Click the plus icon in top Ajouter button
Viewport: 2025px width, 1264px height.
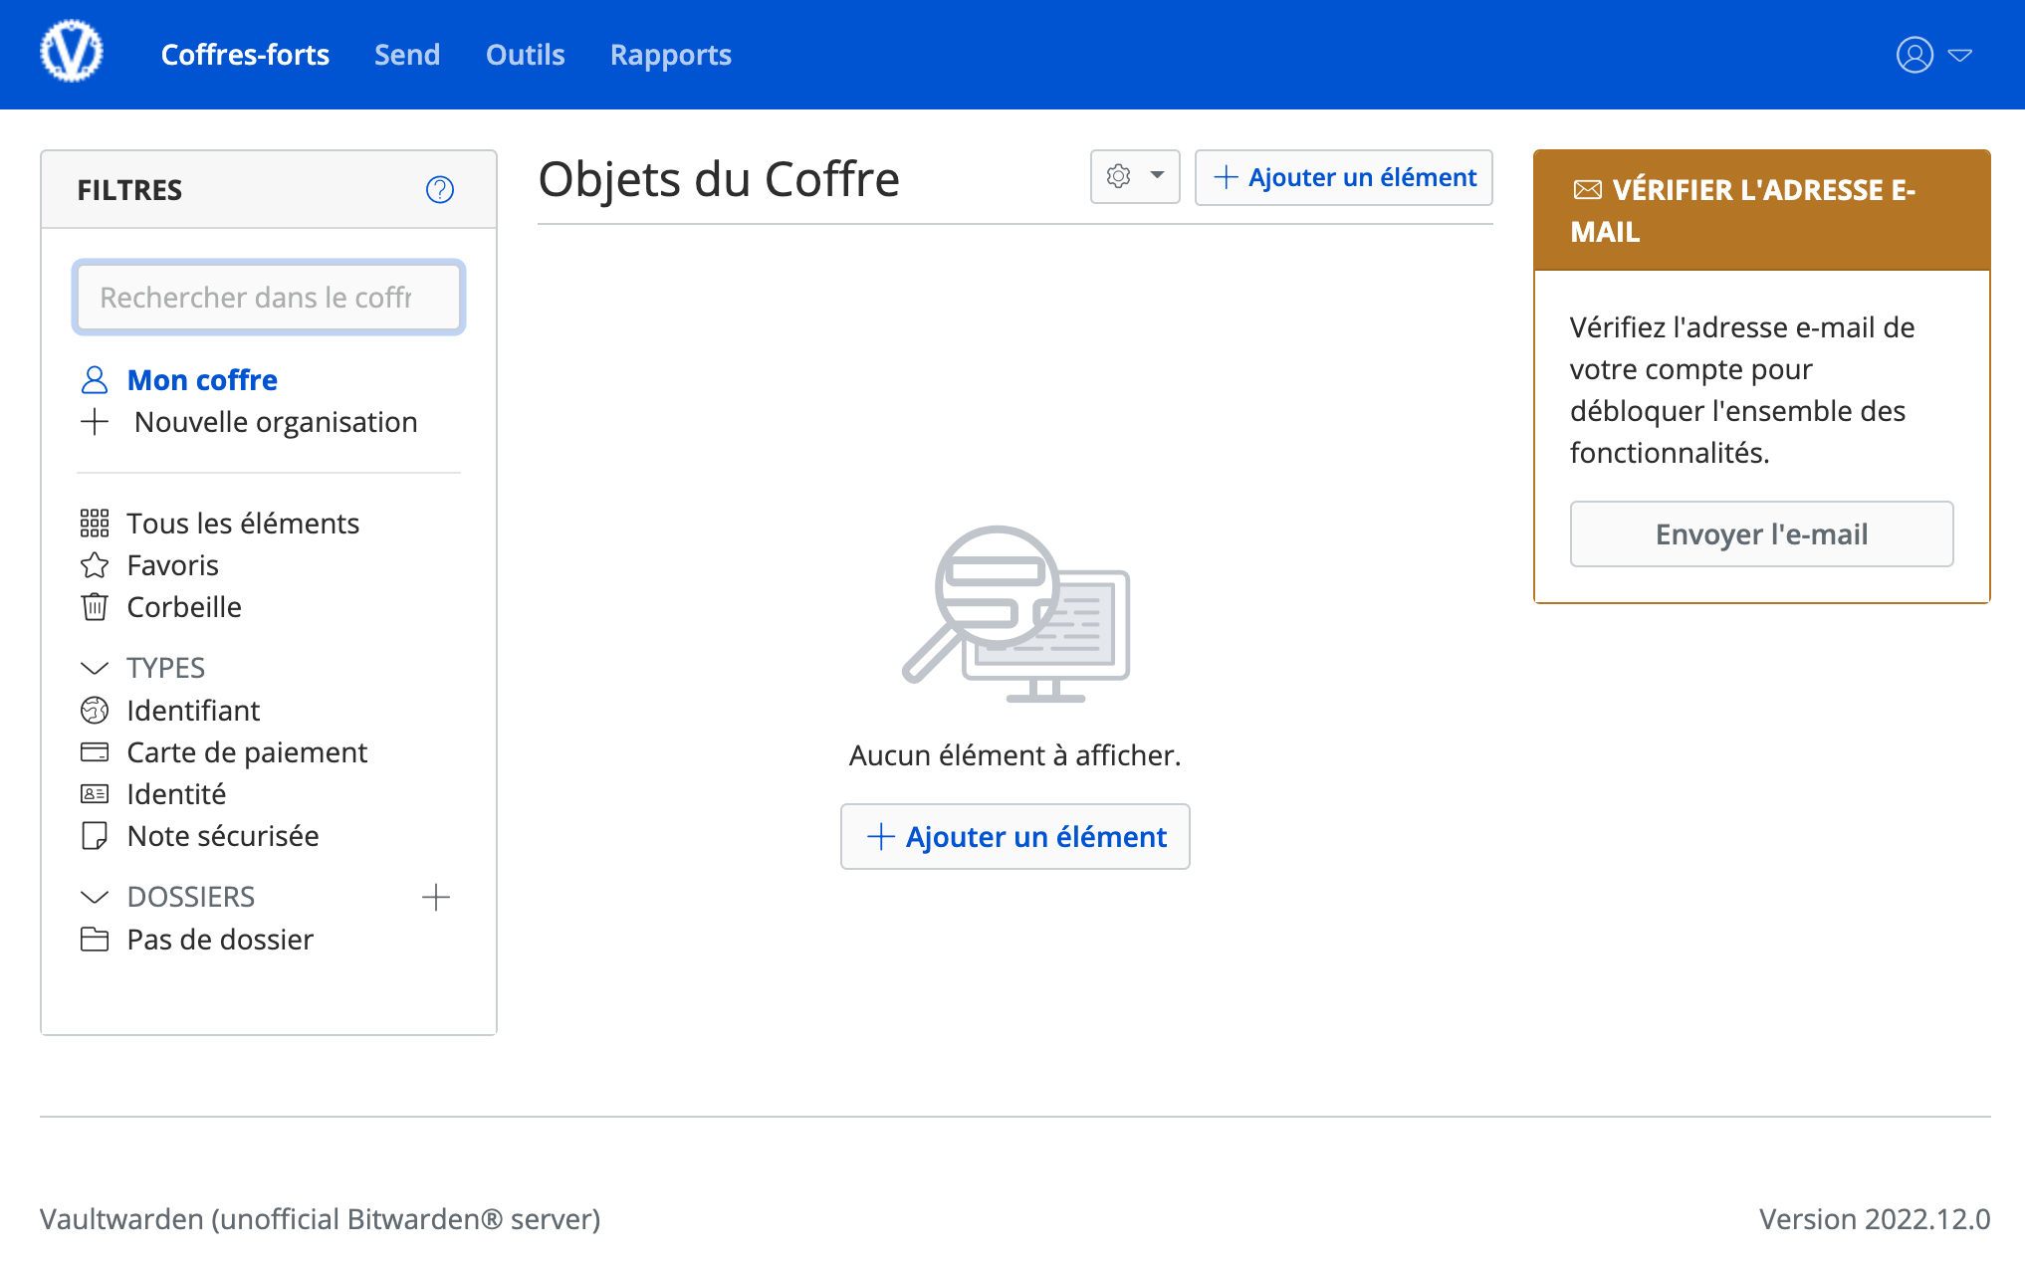1227,177
